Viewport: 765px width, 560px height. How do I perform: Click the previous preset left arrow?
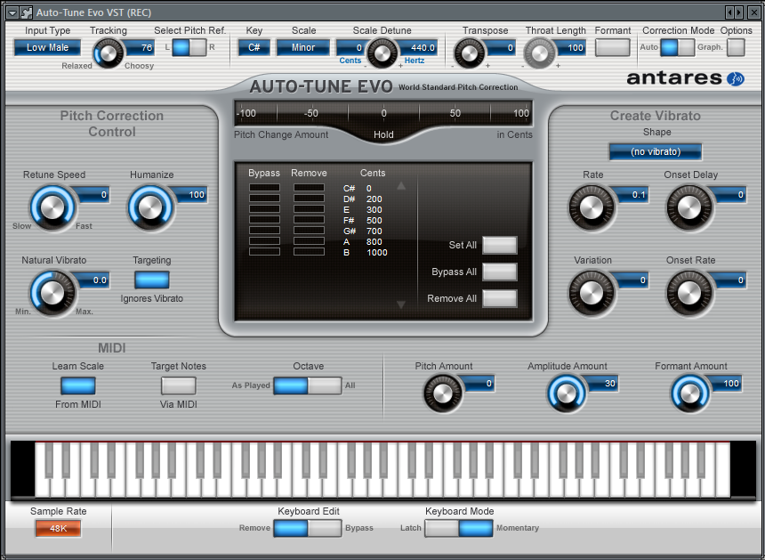click(730, 12)
